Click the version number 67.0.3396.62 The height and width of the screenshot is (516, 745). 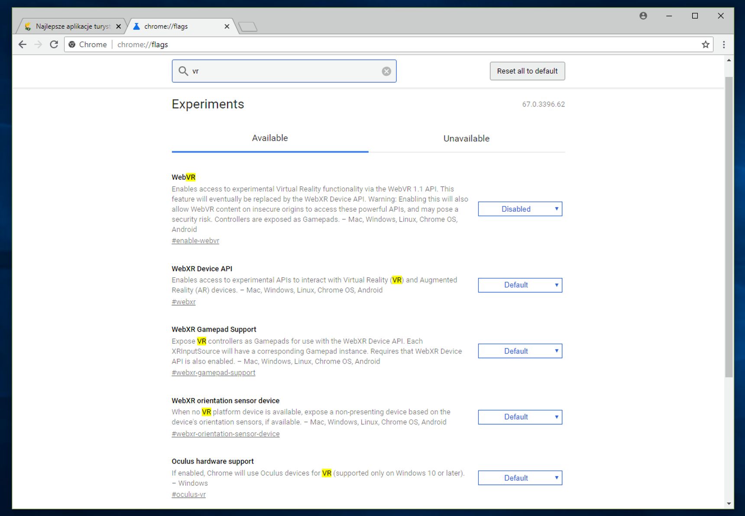(x=544, y=104)
